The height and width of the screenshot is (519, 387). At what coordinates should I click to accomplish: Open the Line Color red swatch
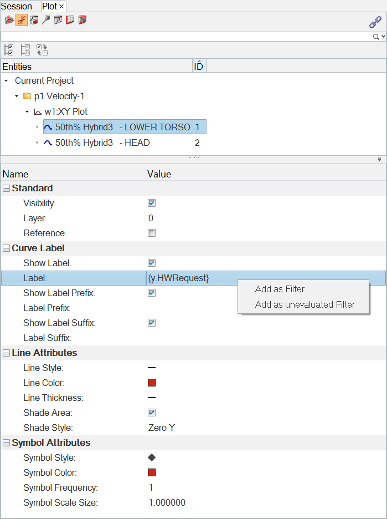[152, 383]
